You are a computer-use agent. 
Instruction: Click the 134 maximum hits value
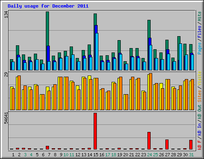pyautogui.click(x=6, y=14)
